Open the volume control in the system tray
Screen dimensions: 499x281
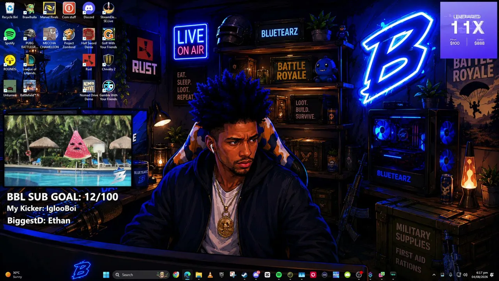pyautogui.click(x=465, y=275)
